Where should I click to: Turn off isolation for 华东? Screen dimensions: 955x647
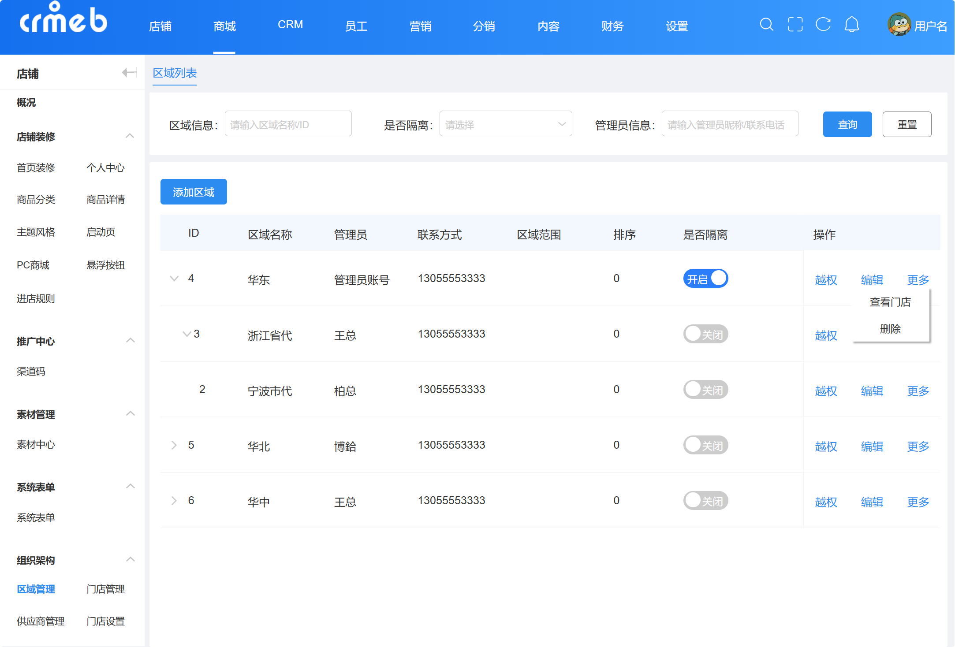coord(705,279)
